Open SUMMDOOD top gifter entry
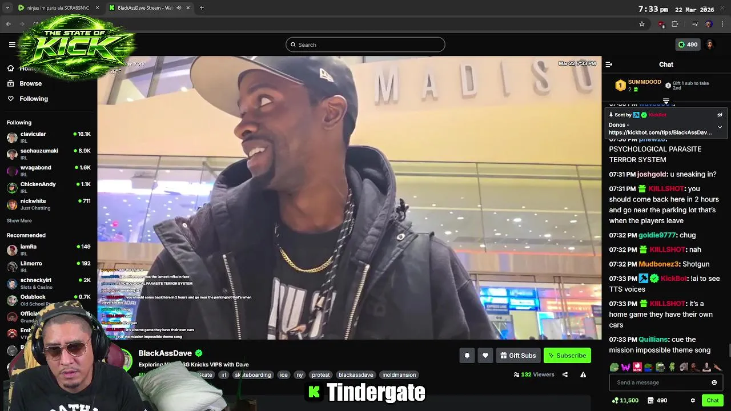Viewport: 731px width, 411px height. point(637,86)
